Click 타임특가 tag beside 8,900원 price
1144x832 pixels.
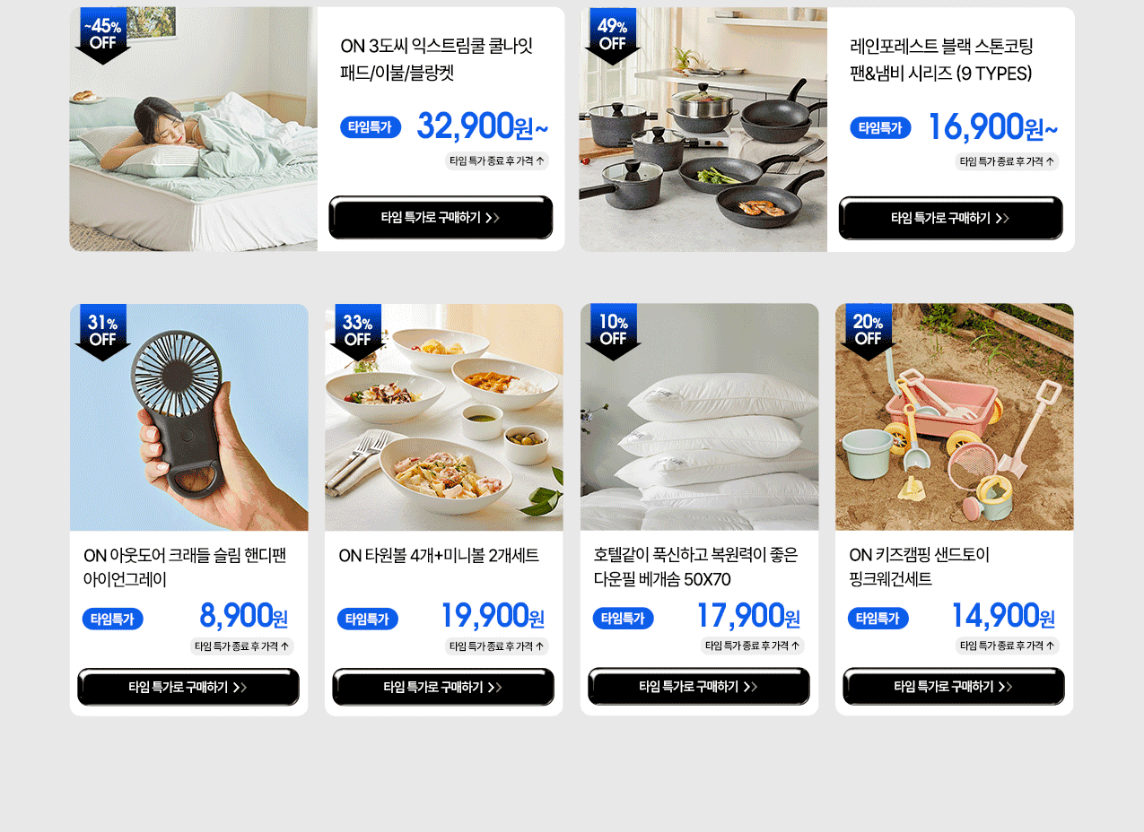click(x=112, y=619)
